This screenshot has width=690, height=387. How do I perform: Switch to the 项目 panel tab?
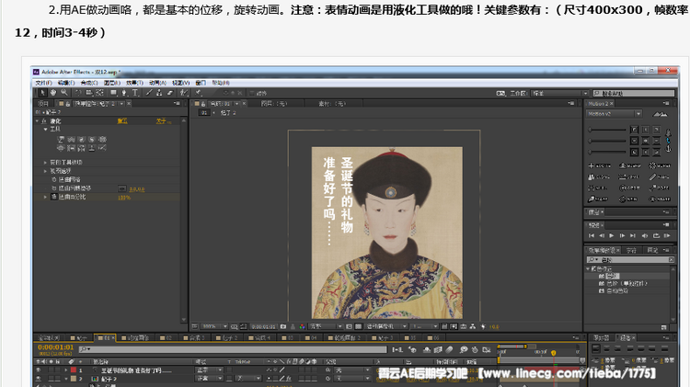(42, 104)
